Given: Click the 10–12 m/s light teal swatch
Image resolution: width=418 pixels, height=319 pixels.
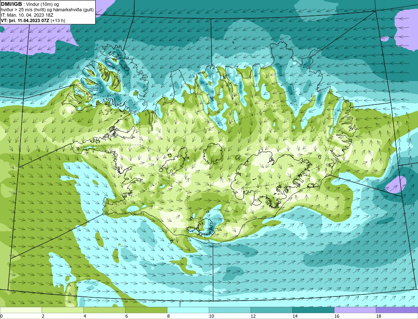Looking at the screenshot, I should (230, 310).
